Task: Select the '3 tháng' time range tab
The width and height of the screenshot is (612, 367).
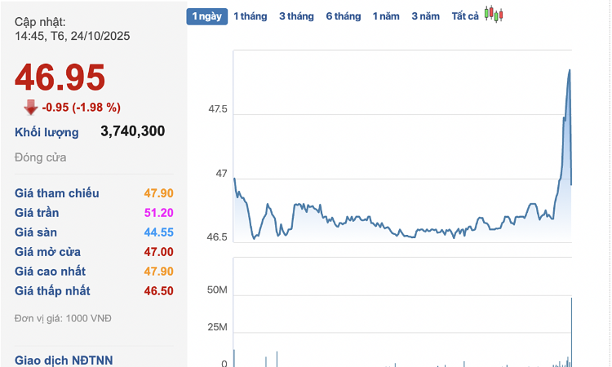Action: tap(296, 16)
